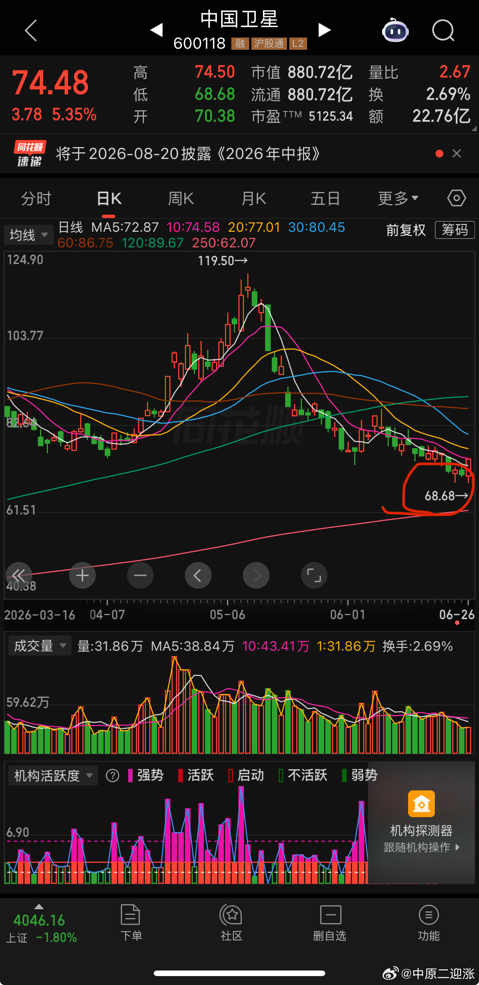Tap the back arrow icon

(30, 30)
